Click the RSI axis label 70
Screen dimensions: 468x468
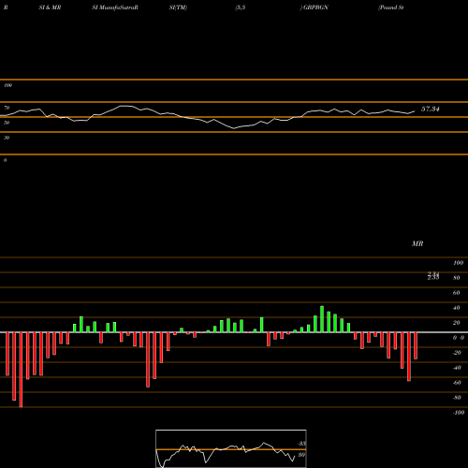click(7, 108)
